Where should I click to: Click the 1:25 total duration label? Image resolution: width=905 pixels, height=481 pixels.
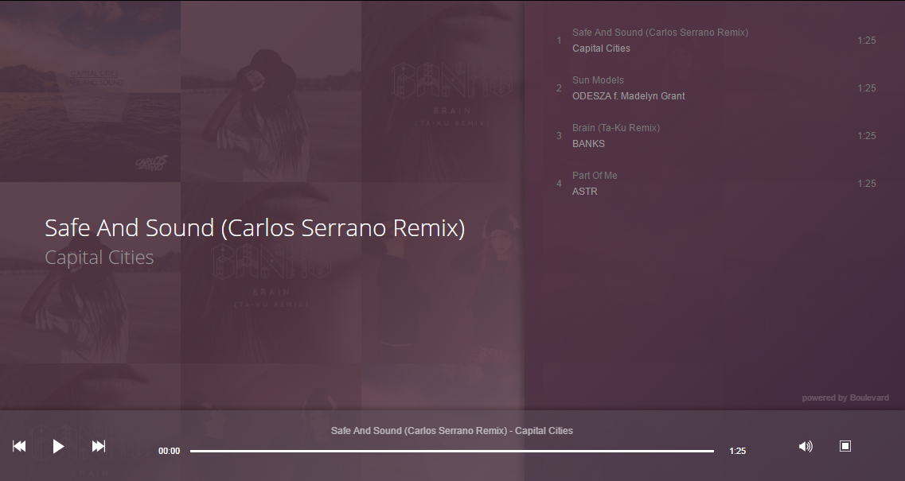coord(738,451)
